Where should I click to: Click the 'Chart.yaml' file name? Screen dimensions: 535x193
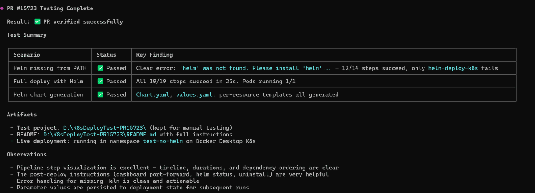152,94
